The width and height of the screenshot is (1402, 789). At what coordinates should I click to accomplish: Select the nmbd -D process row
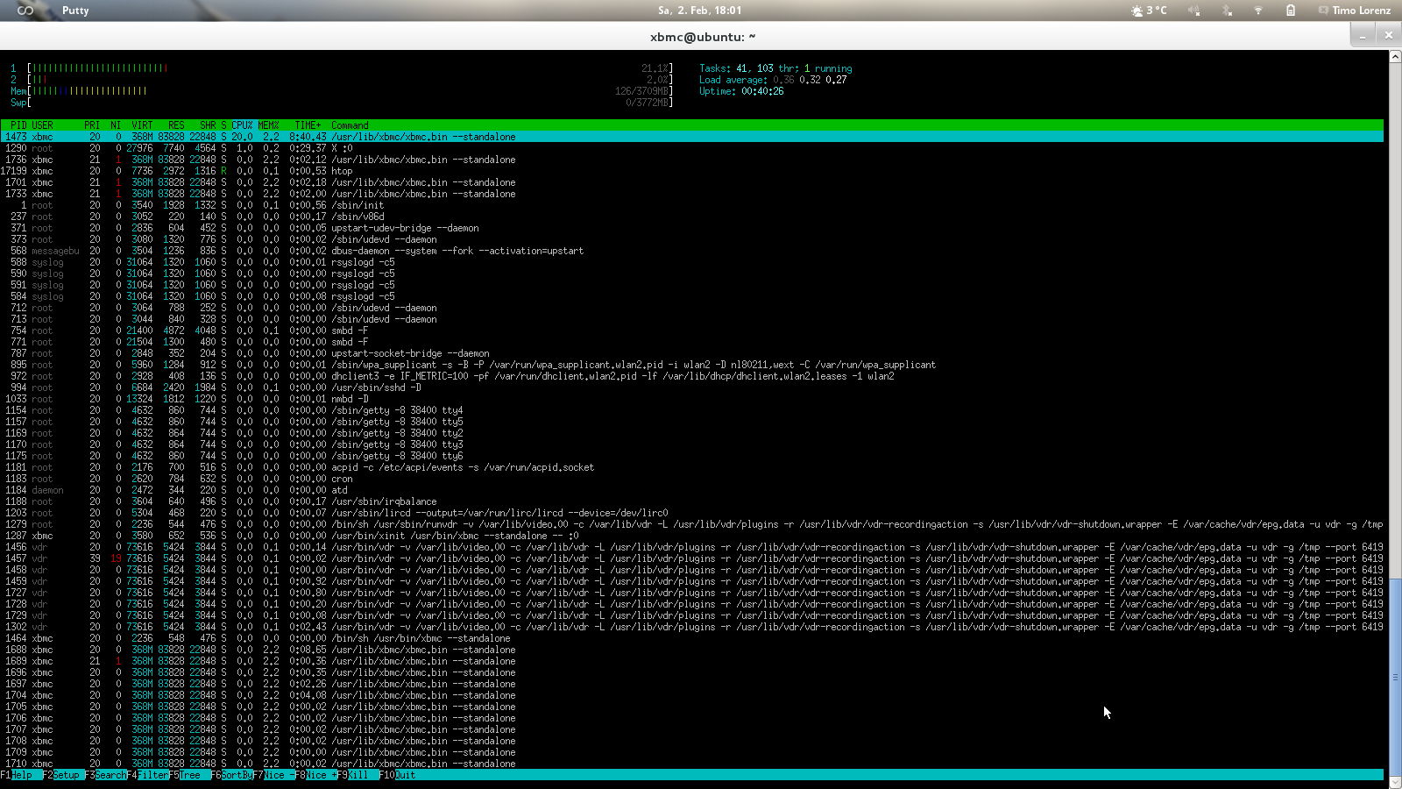692,399
